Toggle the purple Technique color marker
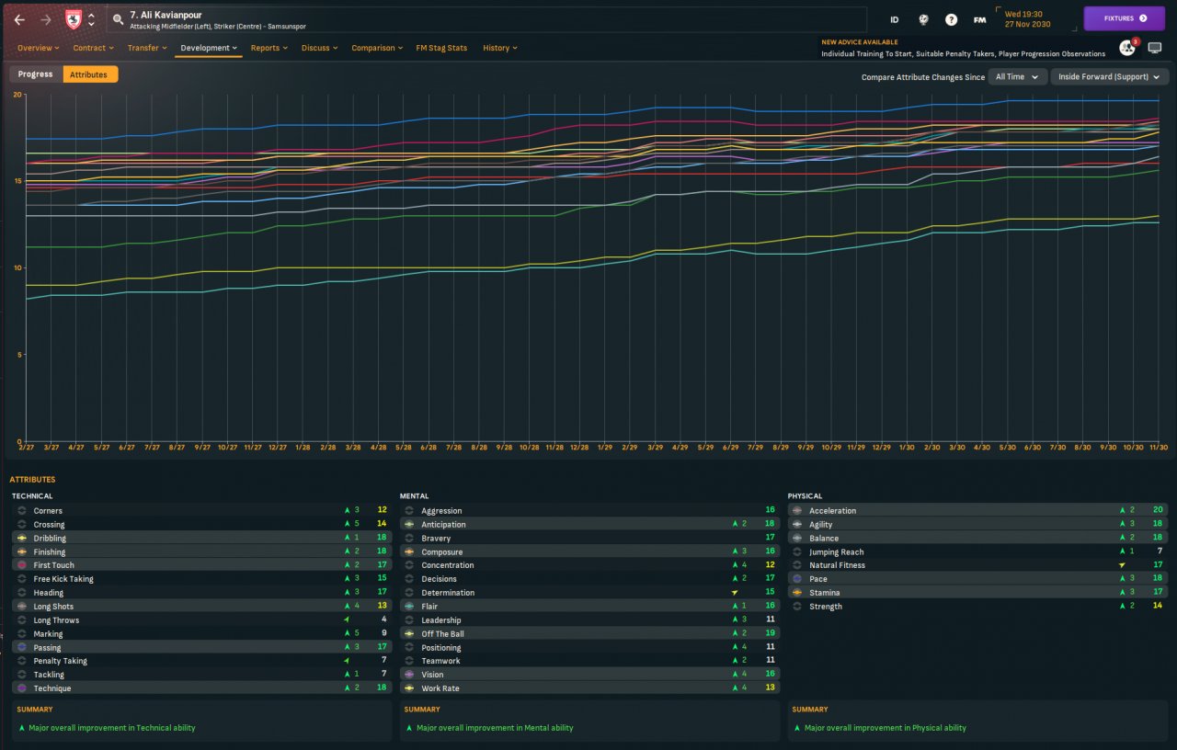The image size is (1177, 750). (x=20, y=688)
